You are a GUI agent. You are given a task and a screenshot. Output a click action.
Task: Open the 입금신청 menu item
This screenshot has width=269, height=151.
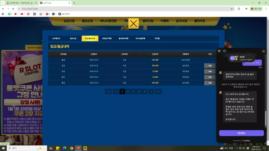(x=69, y=21)
